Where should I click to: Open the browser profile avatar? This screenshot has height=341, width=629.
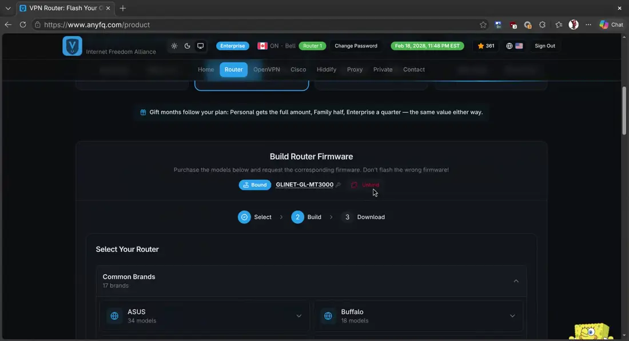click(x=574, y=25)
